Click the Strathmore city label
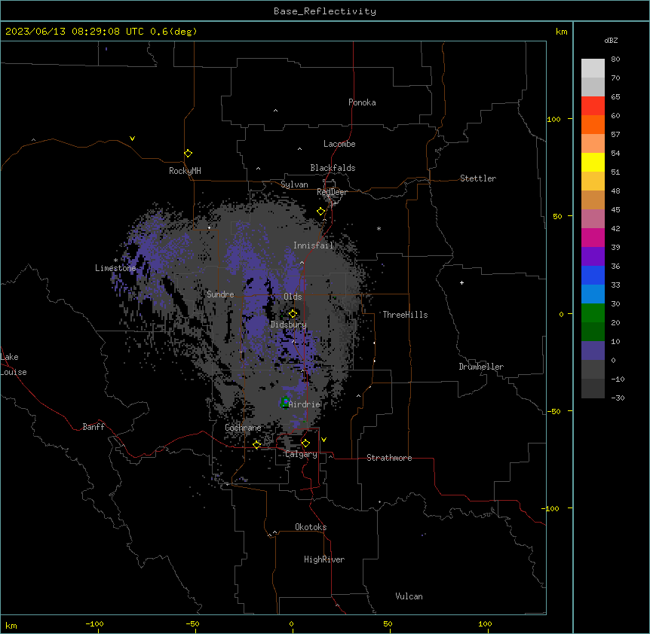The image size is (650, 634). (x=389, y=458)
